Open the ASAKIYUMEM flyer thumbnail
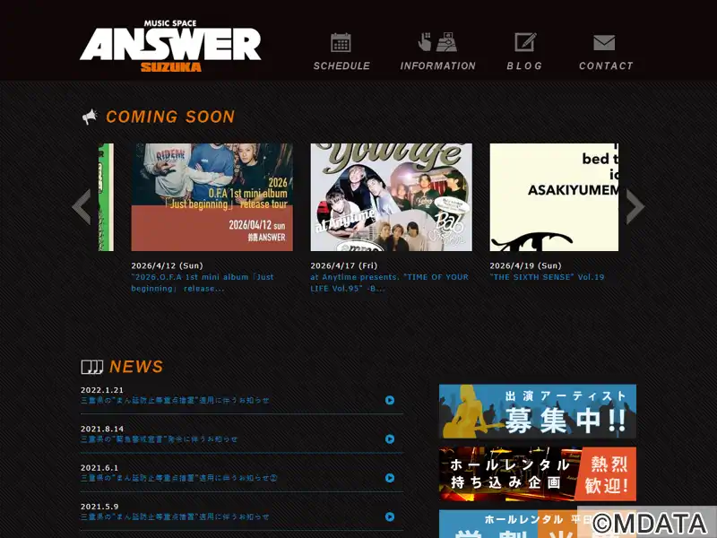This screenshot has width=717, height=538. (554, 197)
